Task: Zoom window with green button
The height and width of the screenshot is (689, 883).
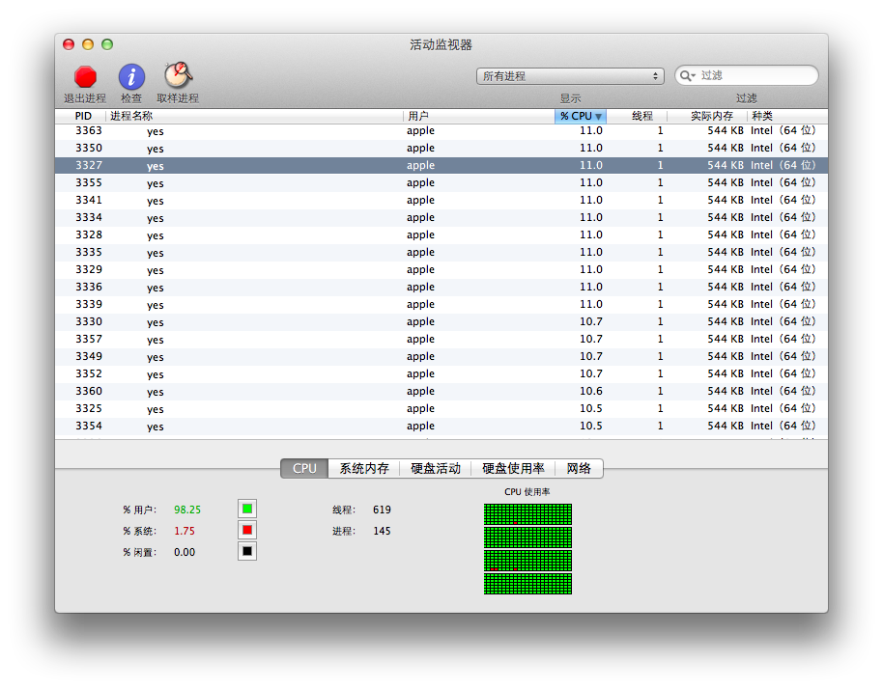Action: [x=107, y=44]
